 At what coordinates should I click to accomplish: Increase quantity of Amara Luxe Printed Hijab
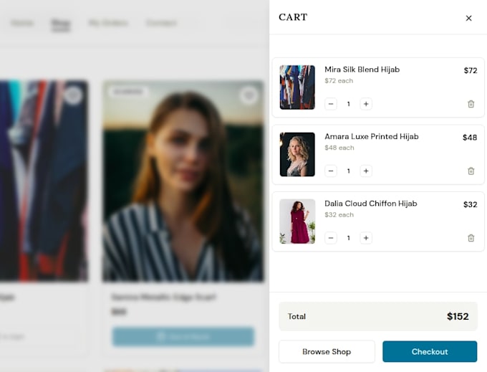366,171
